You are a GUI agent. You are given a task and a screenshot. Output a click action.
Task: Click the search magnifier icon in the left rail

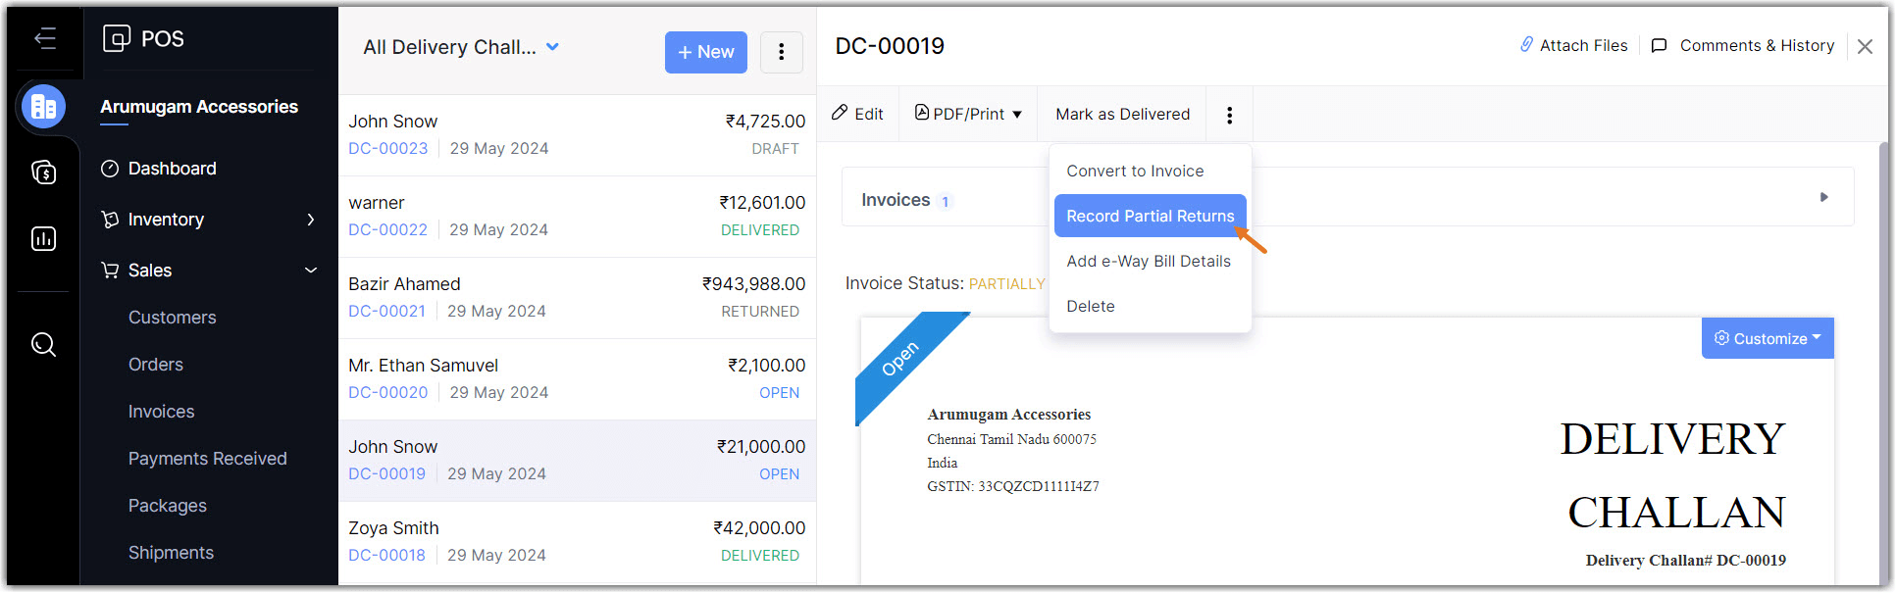coord(44,344)
